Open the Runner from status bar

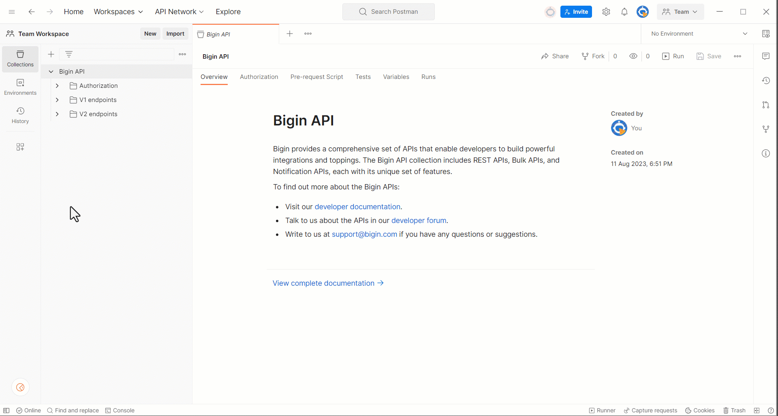tap(602, 410)
